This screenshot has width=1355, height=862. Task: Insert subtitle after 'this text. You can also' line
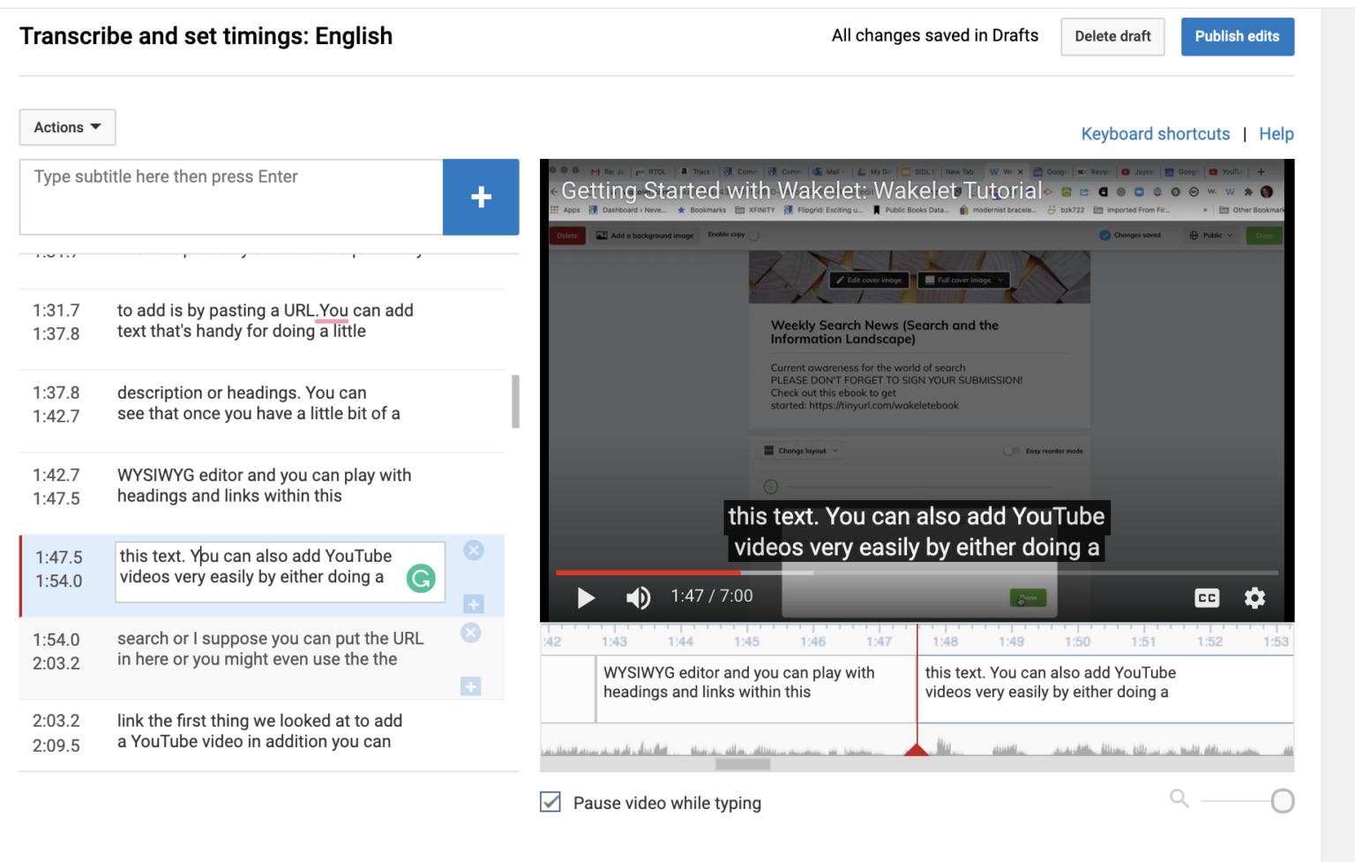474,604
